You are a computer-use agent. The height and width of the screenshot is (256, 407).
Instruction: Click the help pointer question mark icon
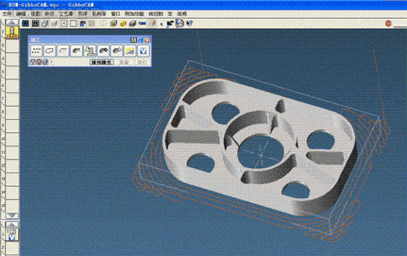tap(189, 23)
